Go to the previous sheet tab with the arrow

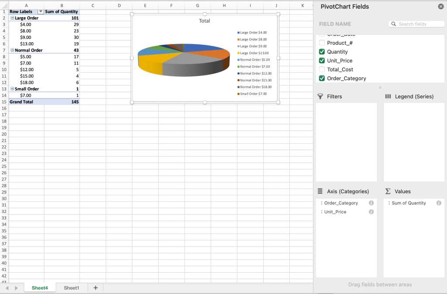(7, 288)
